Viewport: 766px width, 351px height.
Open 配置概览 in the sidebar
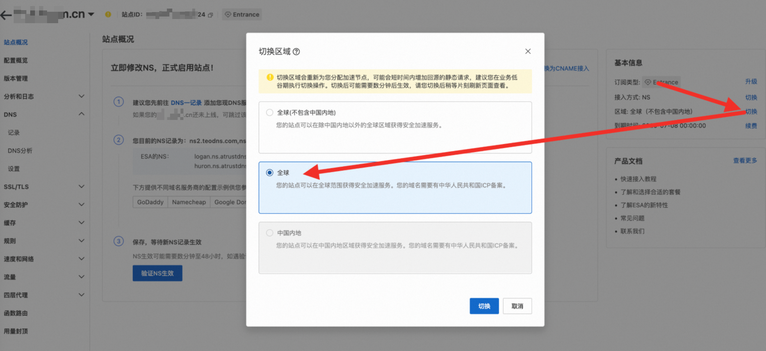point(16,60)
